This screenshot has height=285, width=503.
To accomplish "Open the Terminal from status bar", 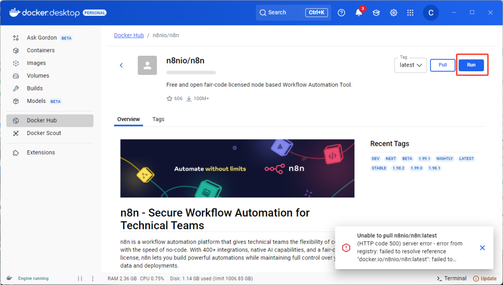I will point(452,278).
